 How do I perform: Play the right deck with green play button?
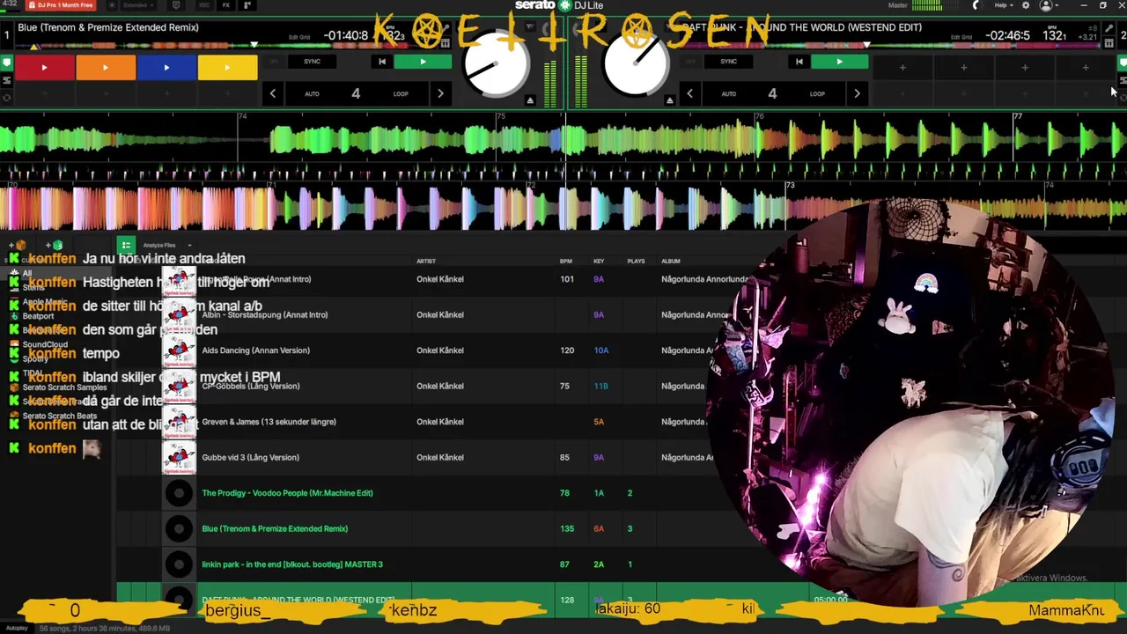pos(839,62)
